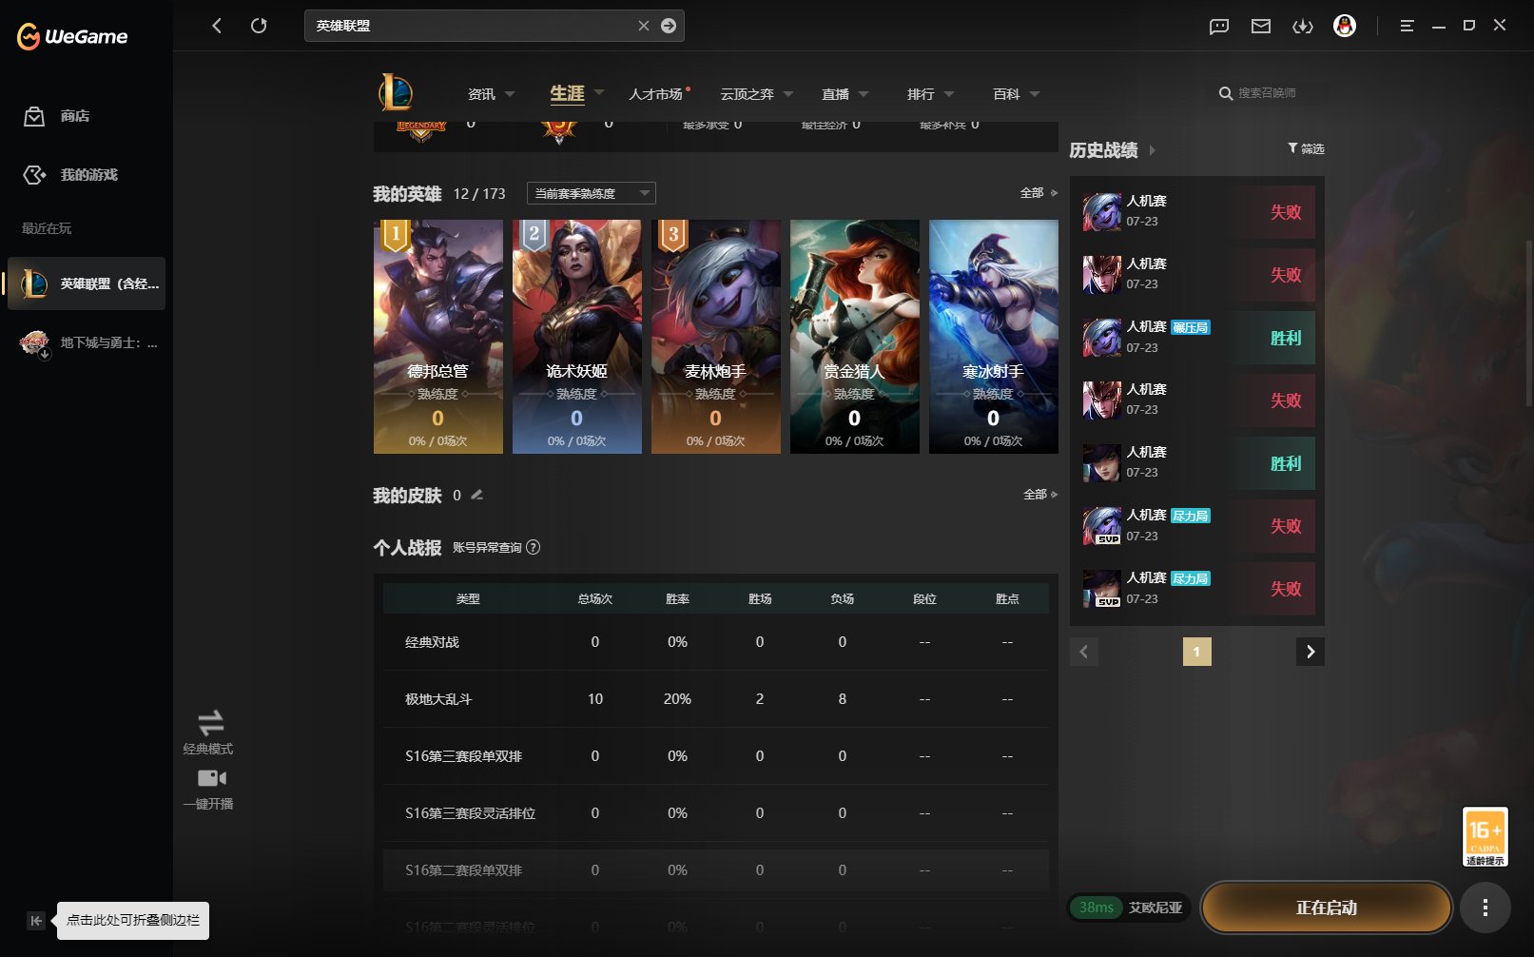This screenshot has width=1534, height=957.
Task: Open the 生涯 tab
Action: 567,93
